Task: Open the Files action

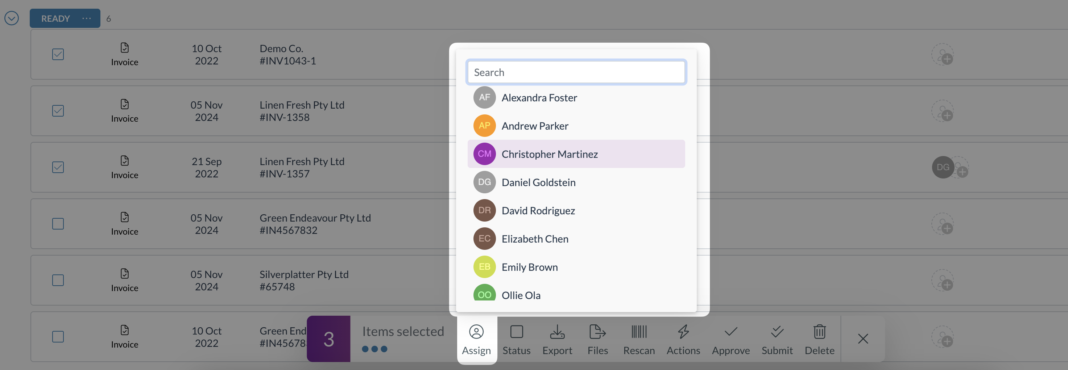Action: tap(597, 340)
